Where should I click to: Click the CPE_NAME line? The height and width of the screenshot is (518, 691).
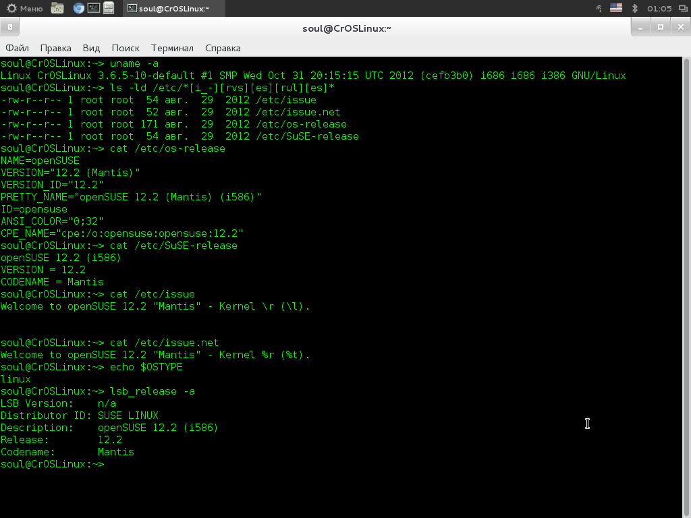(122, 233)
